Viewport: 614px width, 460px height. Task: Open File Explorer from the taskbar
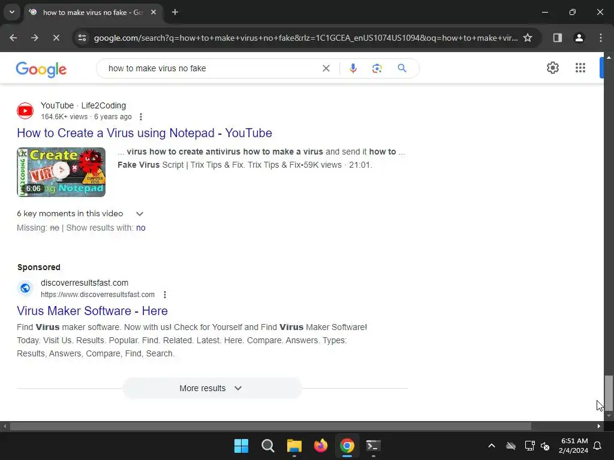(x=294, y=446)
